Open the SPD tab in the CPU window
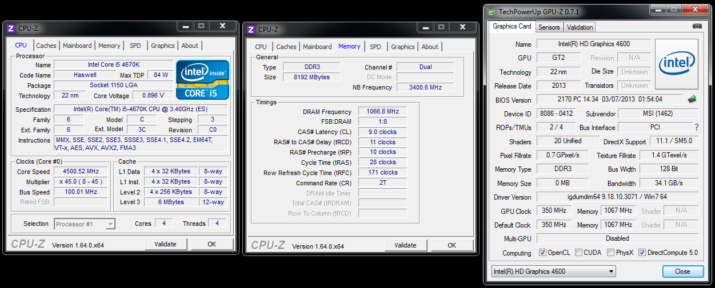This screenshot has width=715, height=288. tap(135, 46)
